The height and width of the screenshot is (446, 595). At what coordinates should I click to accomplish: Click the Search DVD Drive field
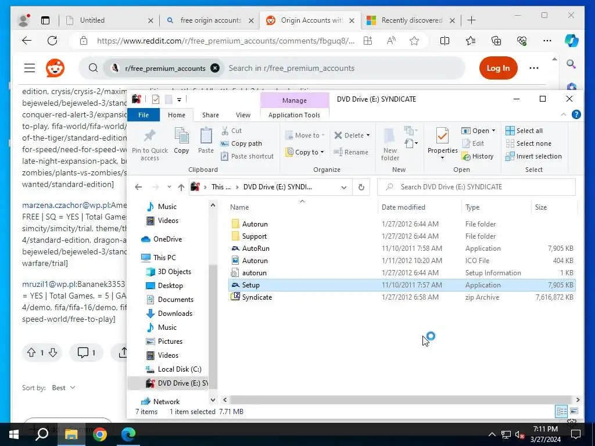(476, 187)
